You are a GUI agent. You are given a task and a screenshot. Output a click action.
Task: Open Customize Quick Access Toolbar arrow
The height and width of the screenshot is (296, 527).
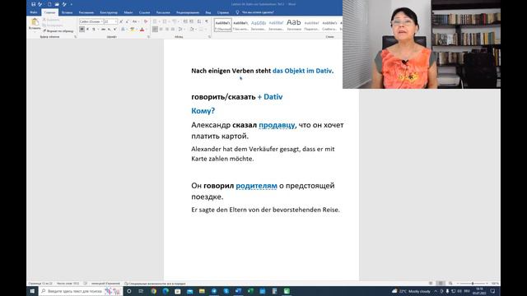pos(72,4)
